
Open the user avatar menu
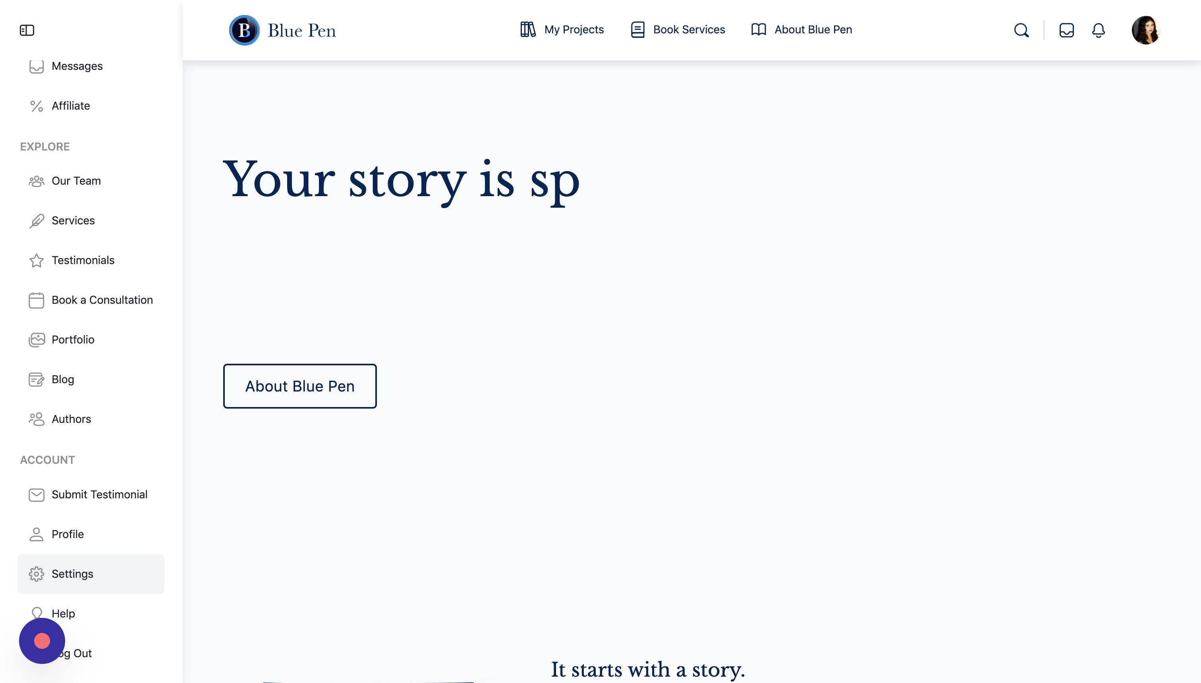[1146, 31]
